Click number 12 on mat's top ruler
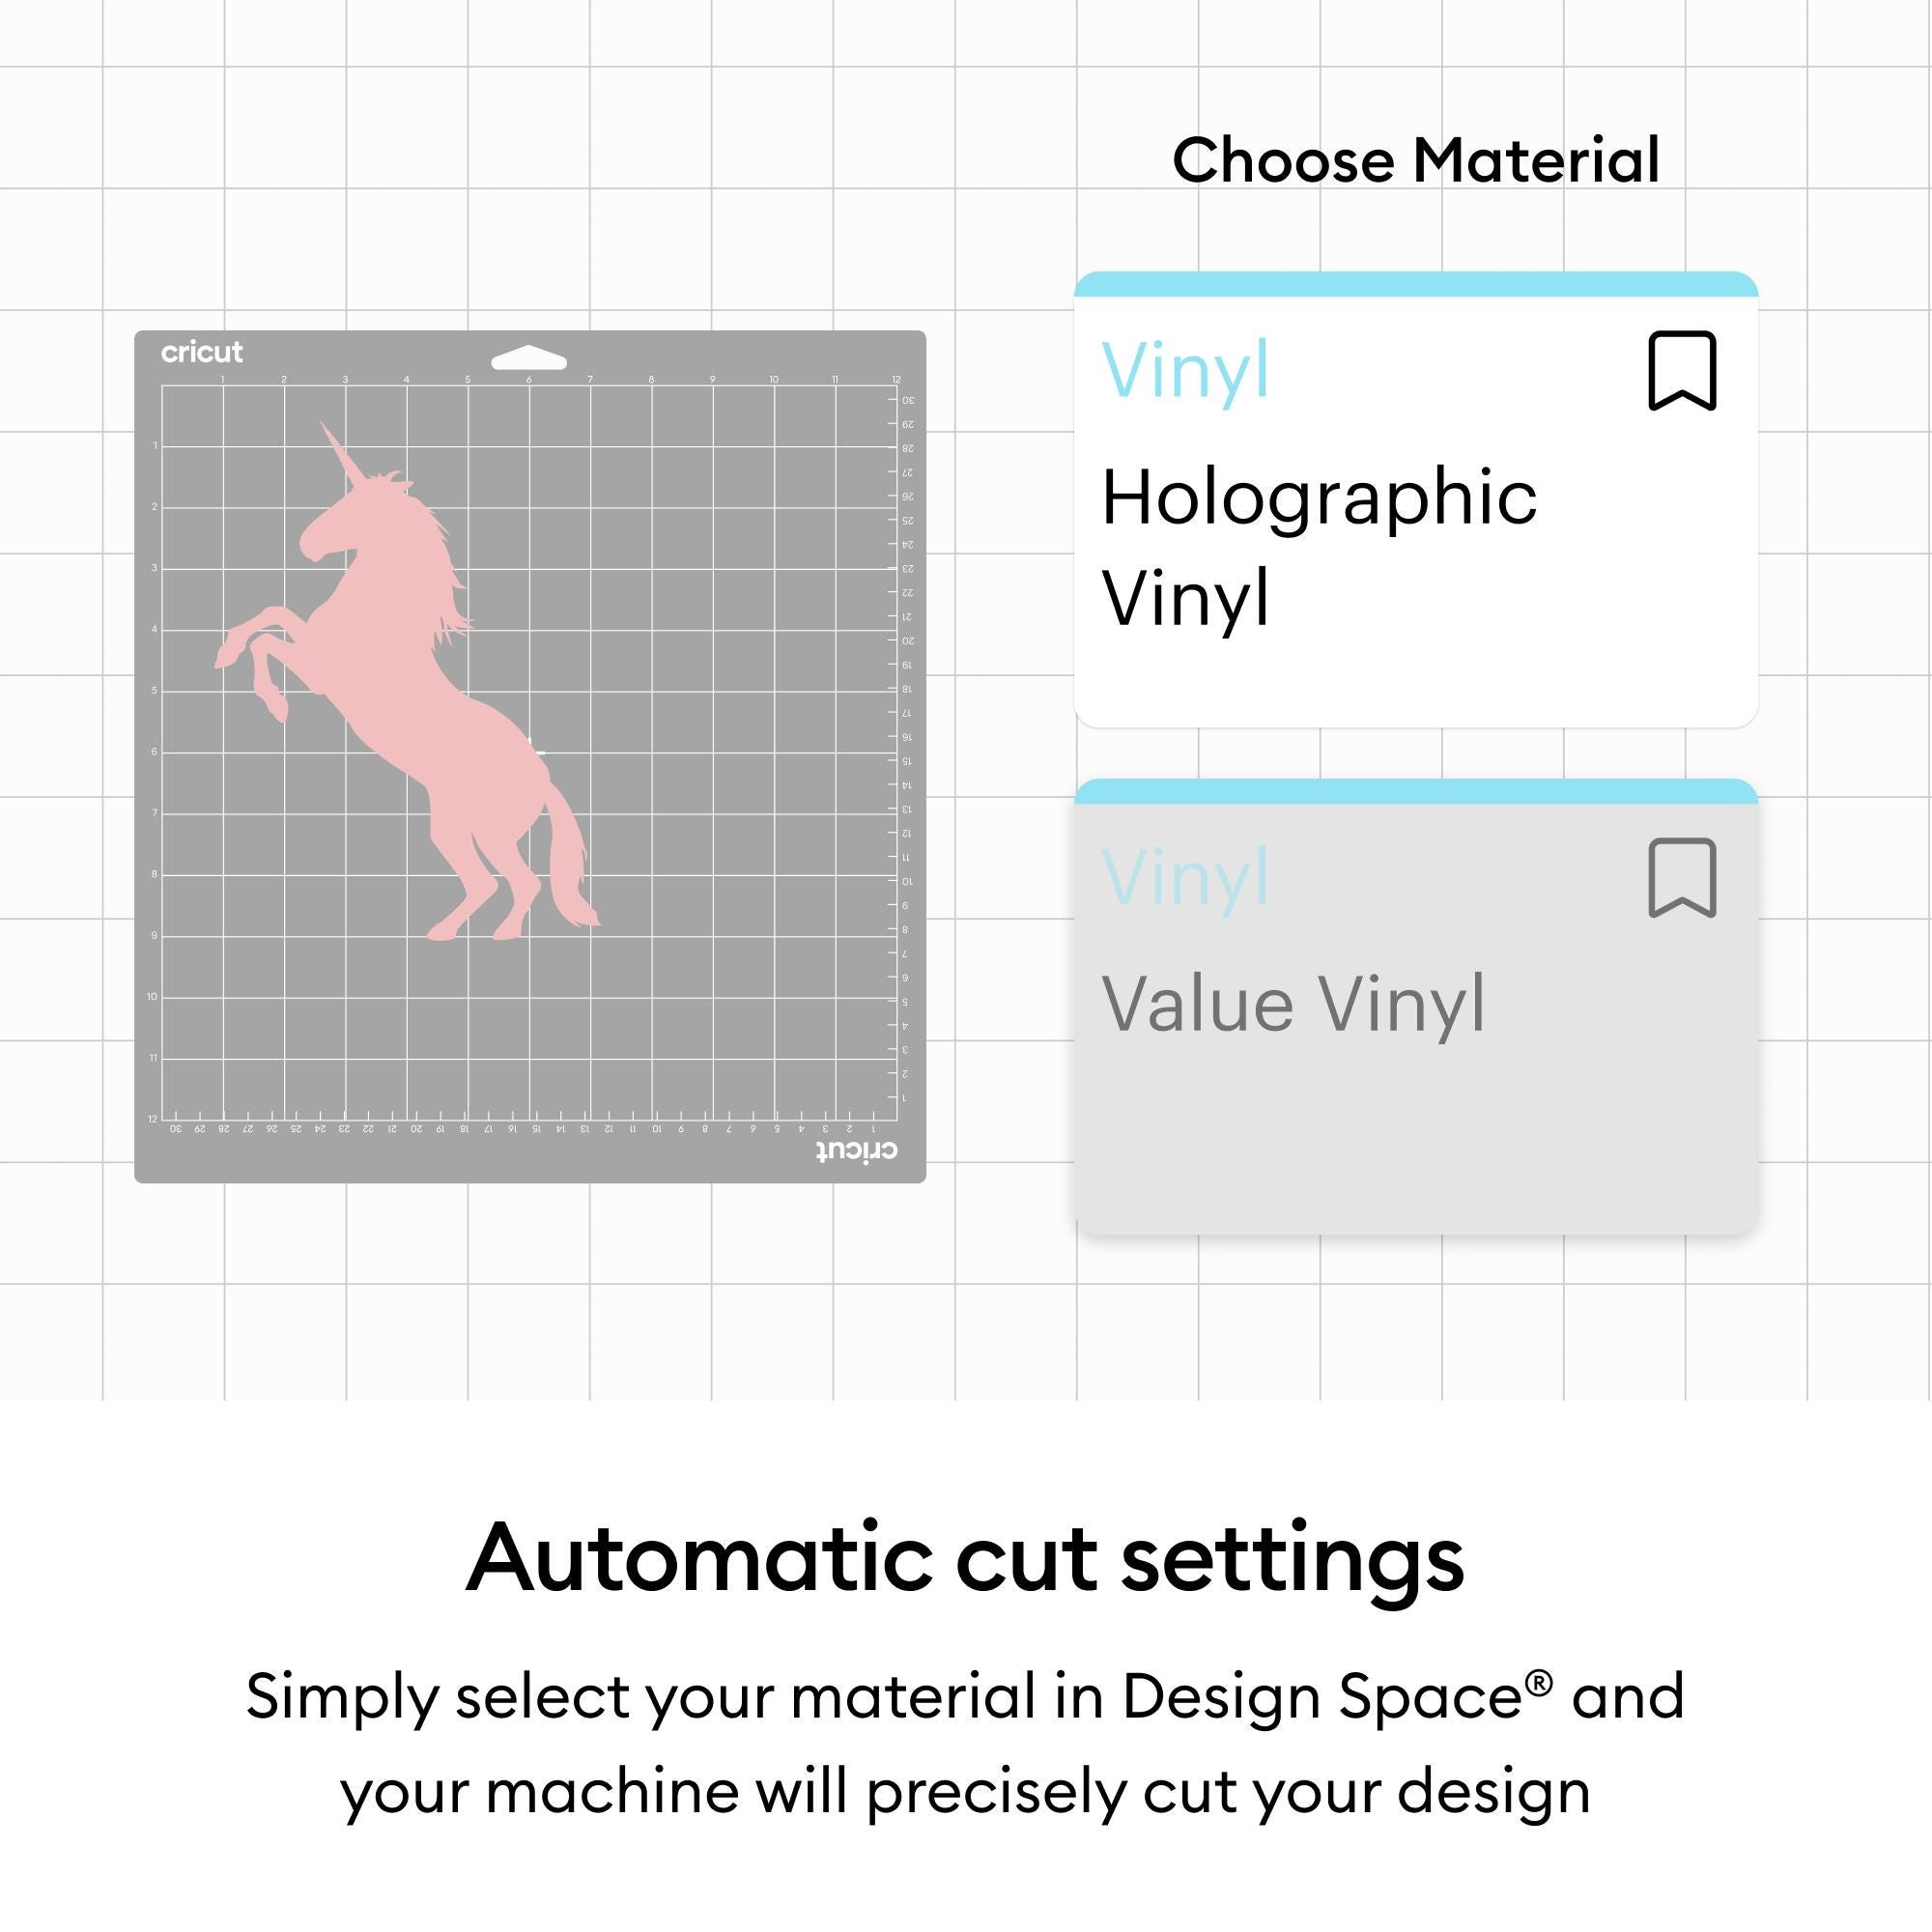1932x1932 pixels. point(896,380)
